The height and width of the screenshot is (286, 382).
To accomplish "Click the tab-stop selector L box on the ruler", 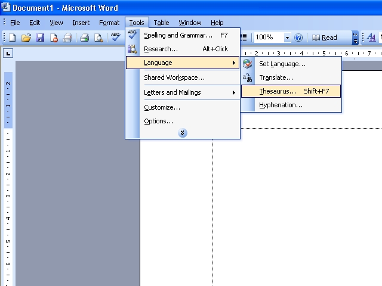I will 8,53.
